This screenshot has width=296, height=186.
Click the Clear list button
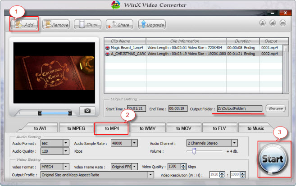pos(87,24)
